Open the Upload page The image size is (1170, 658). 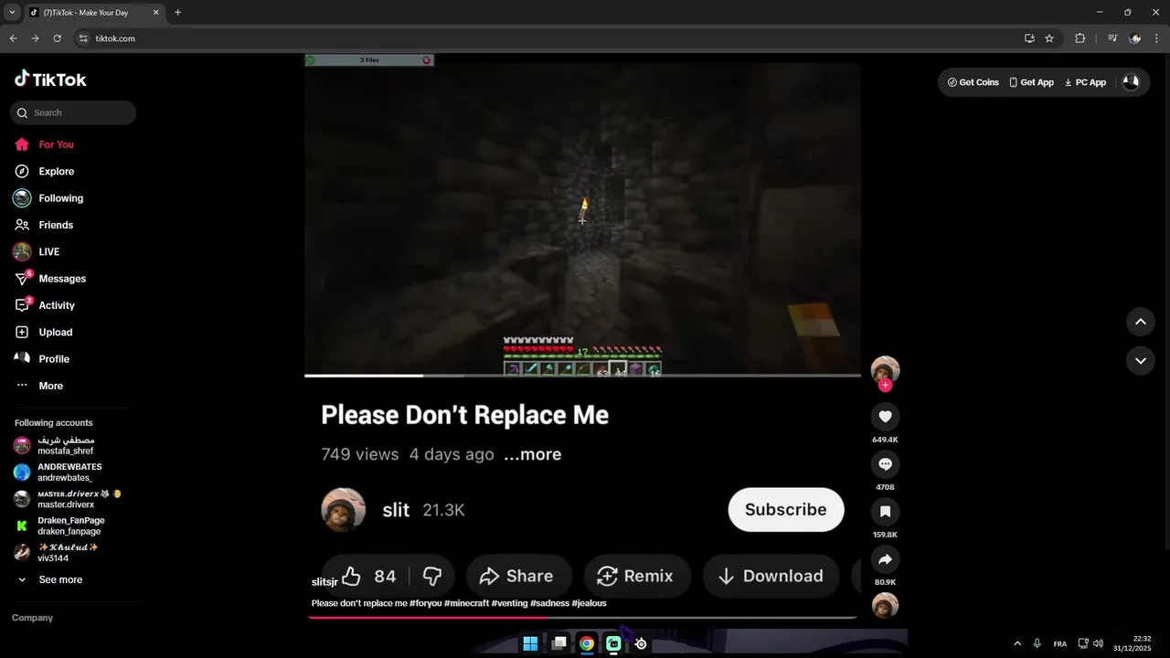pyautogui.click(x=43, y=332)
